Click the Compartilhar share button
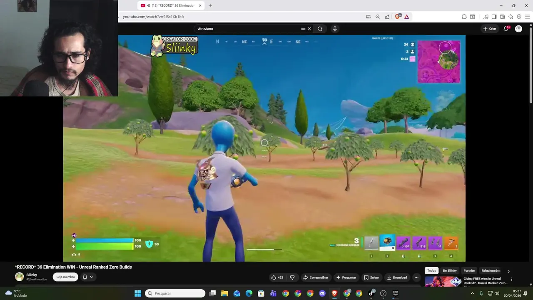 316,277
